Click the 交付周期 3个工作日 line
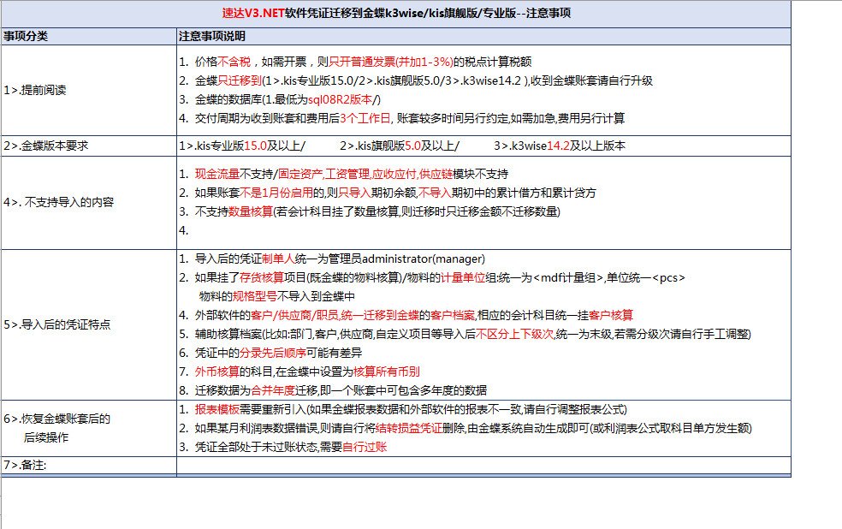This screenshot has width=842, height=529. [410, 118]
